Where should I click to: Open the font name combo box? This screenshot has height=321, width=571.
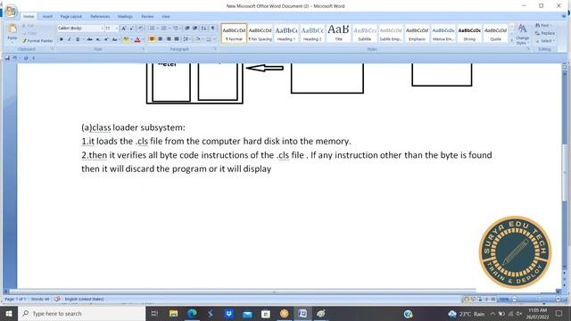(x=80, y=28)
